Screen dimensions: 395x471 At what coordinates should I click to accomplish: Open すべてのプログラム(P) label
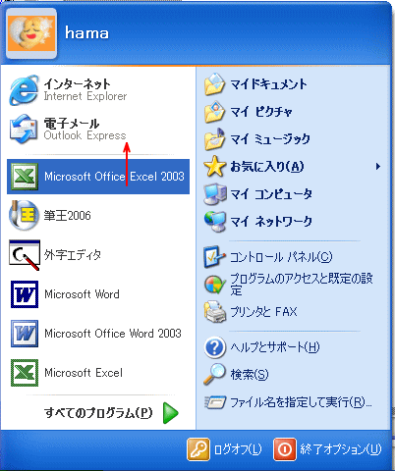(98, 413)
